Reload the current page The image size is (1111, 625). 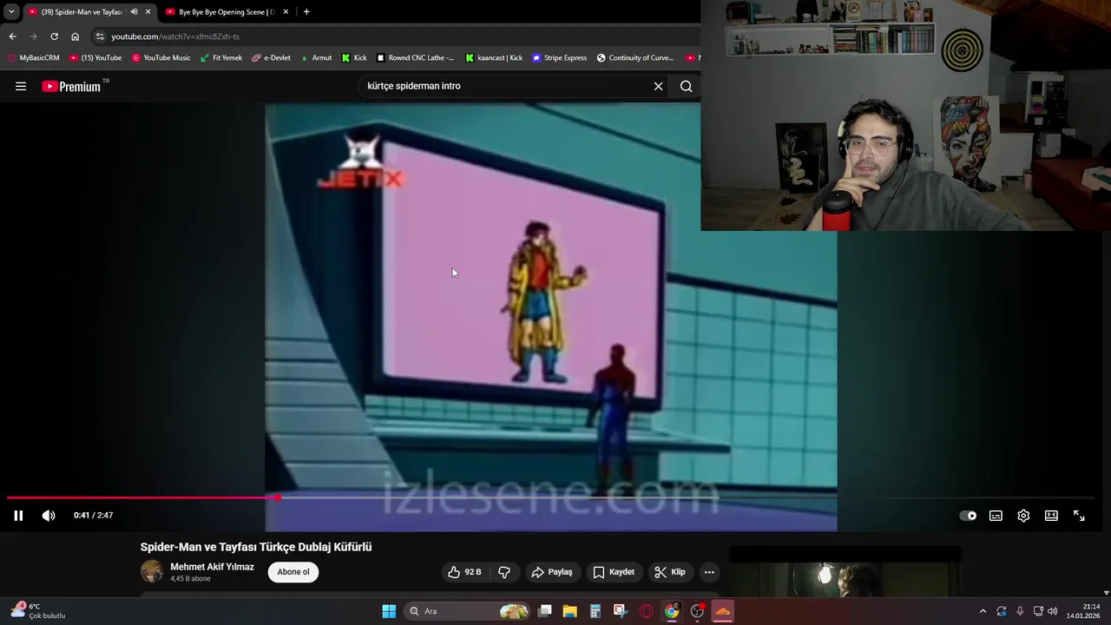[54, 36]
